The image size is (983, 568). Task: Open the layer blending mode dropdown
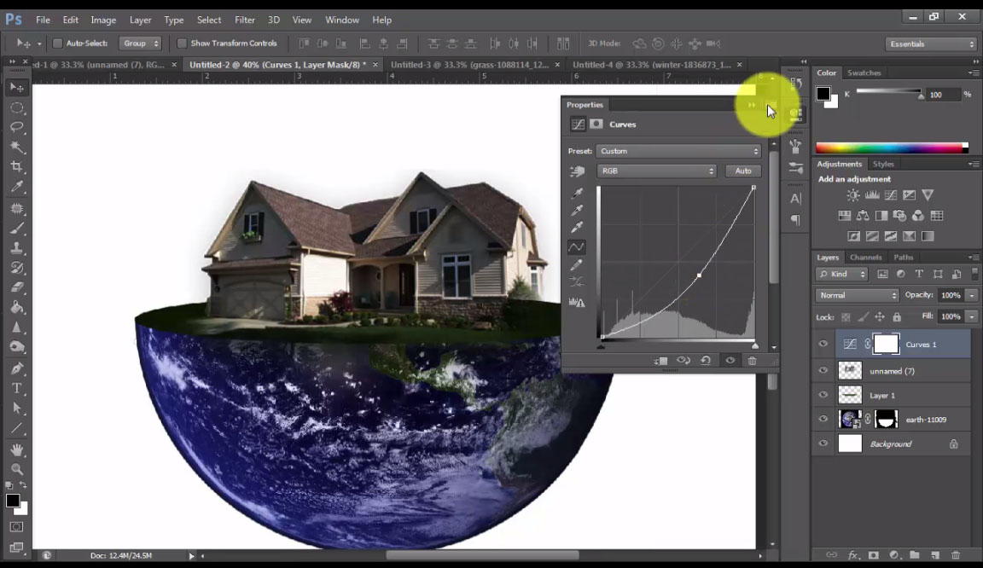(x=856, y=294)
